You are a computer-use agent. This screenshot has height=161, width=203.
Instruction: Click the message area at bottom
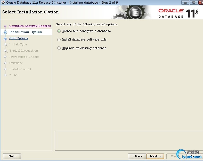coord(129,141)
